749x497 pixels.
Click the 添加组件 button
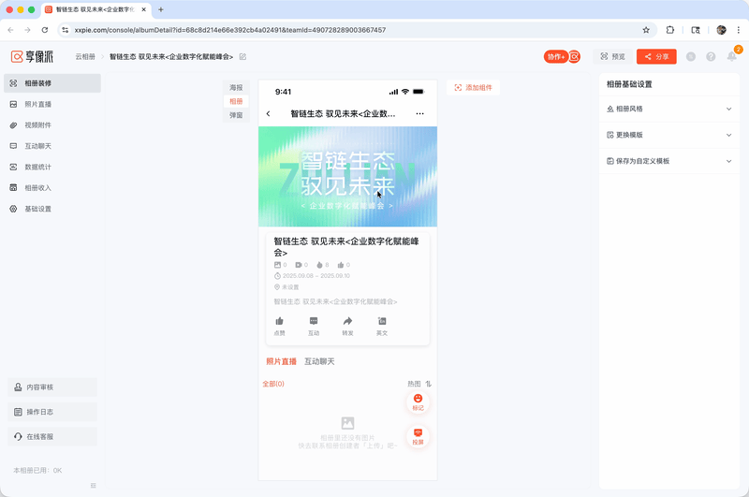473,87
